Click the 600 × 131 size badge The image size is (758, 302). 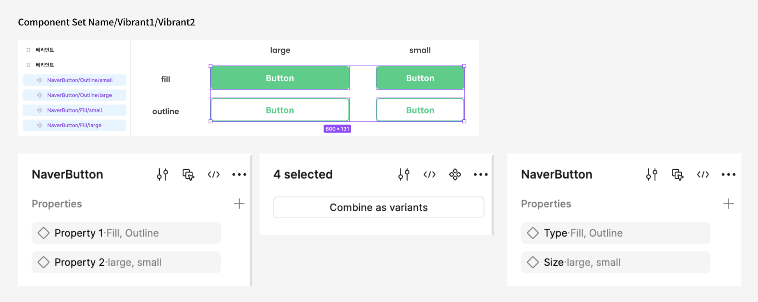[x=337, y=129]
